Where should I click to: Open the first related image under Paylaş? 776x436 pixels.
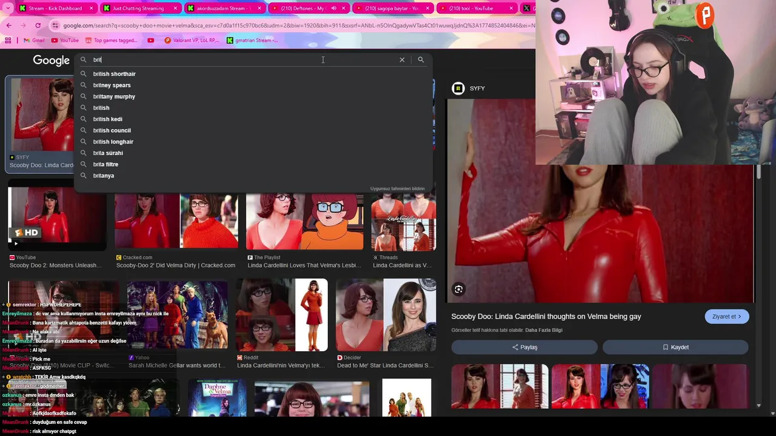tap(500, 386)
